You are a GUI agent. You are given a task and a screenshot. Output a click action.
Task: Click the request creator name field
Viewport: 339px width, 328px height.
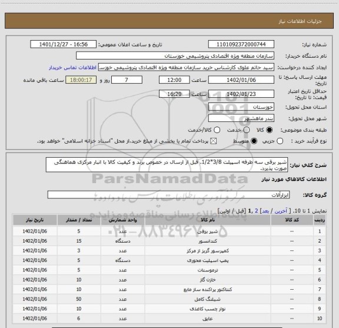[186, 67]
